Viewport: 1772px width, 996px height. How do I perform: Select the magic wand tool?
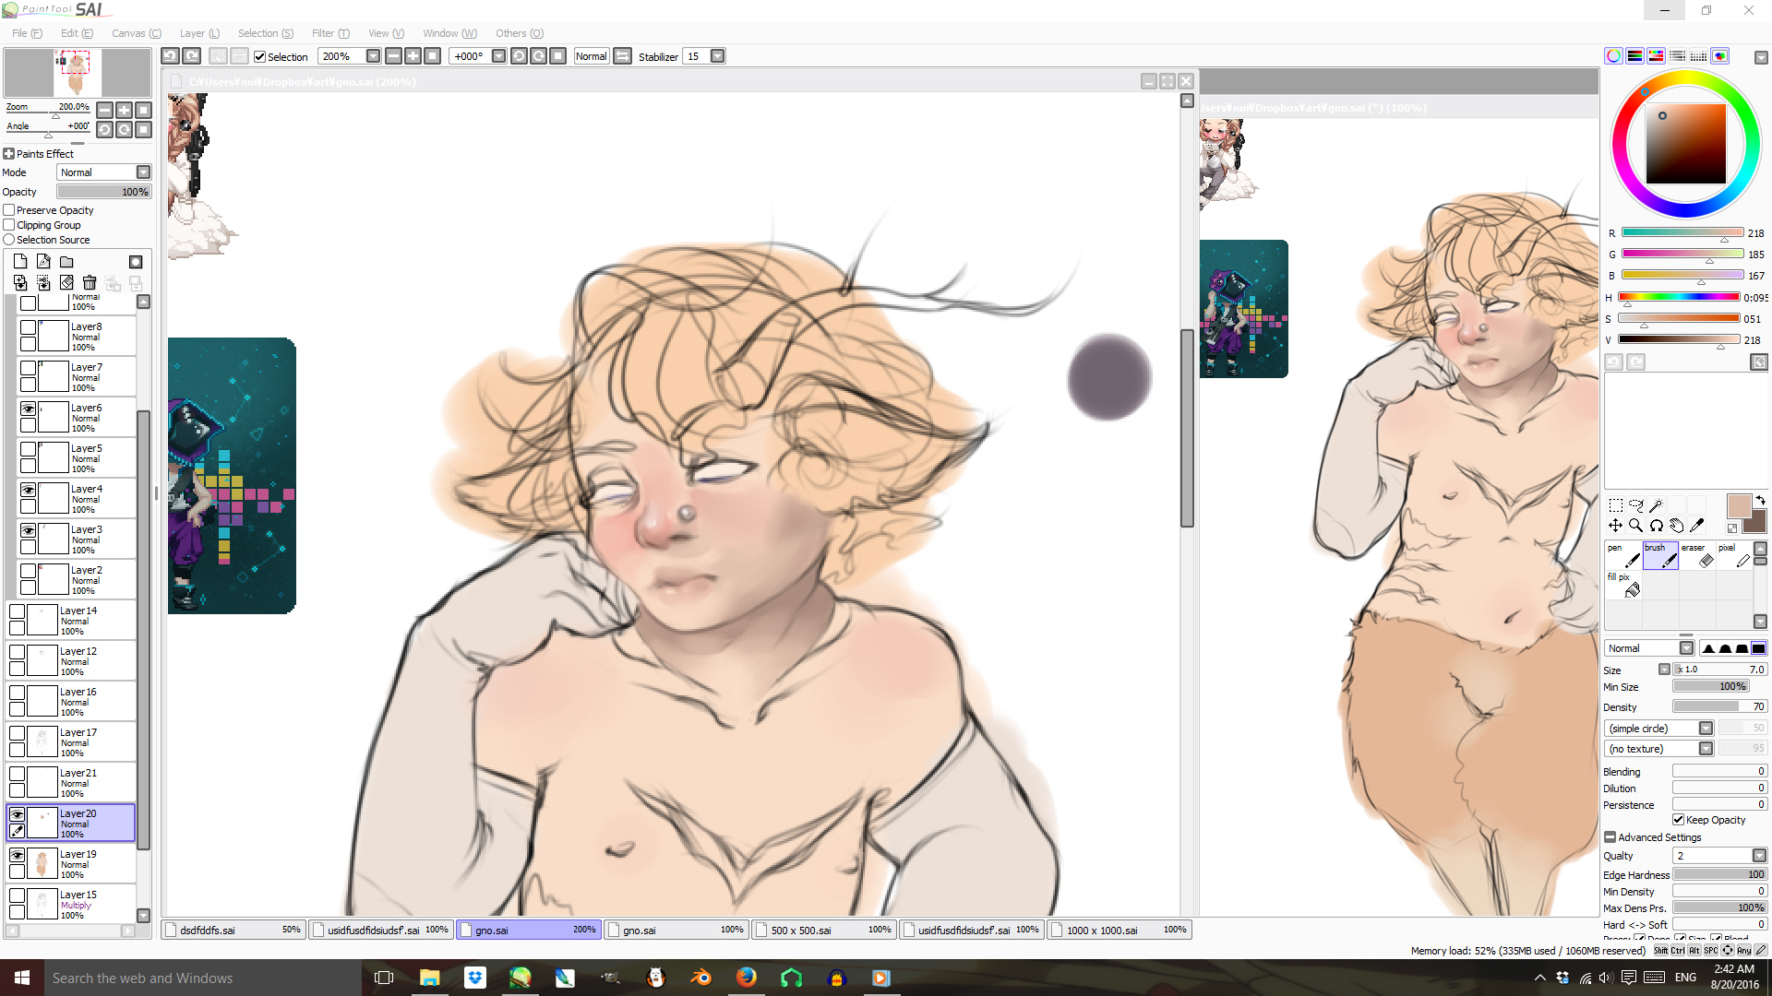pos(1656,504)
